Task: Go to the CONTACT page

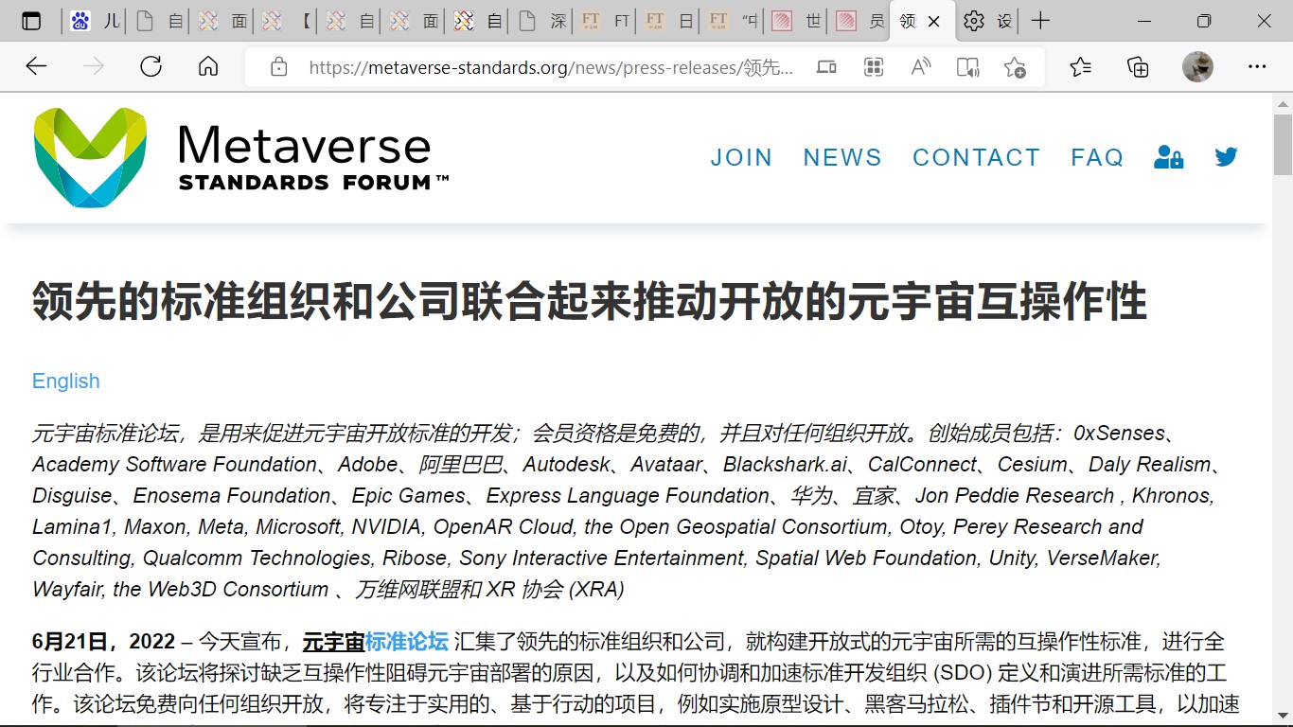Action: (976, 157)
